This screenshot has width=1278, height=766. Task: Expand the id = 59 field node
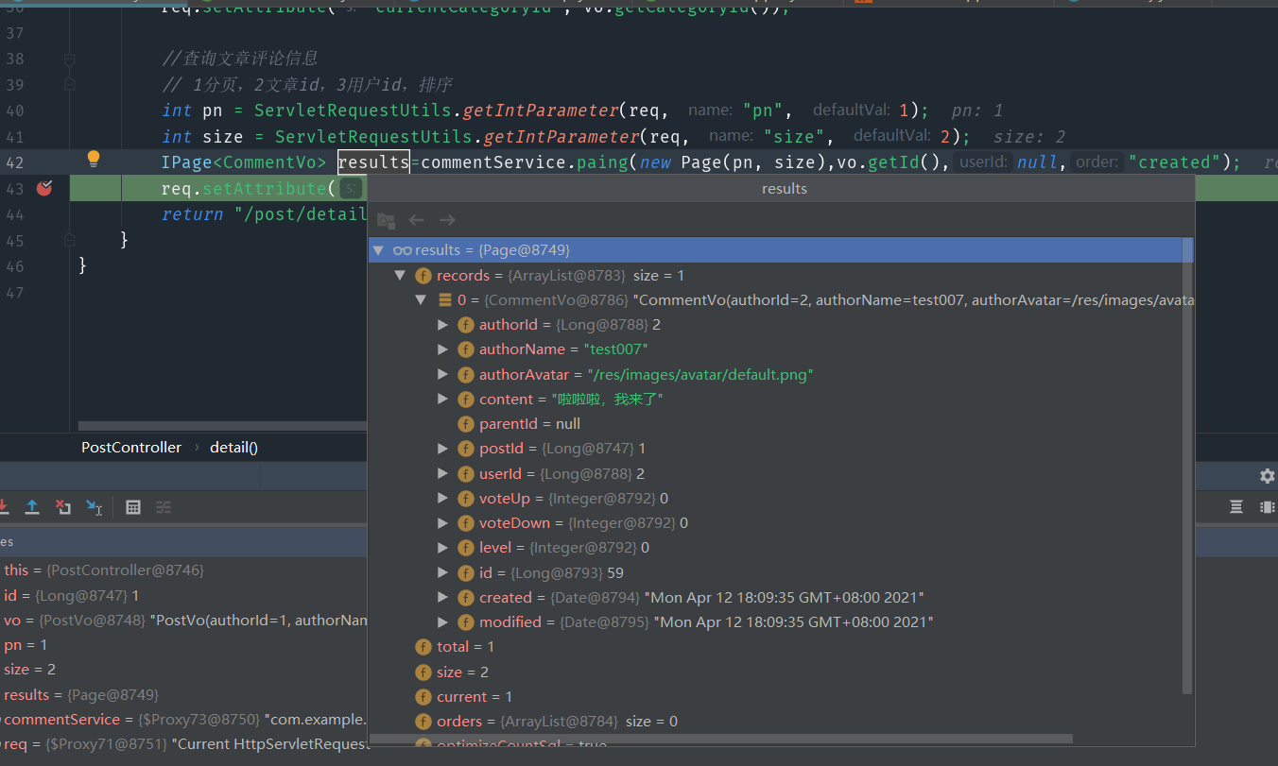[442, 573]
